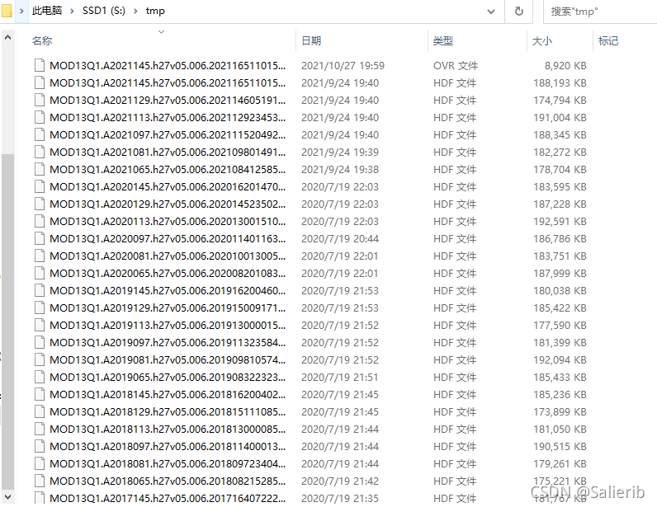Select file name MOD13Q1.A2017145.h27v05.006.20171640722 2...

168,498
